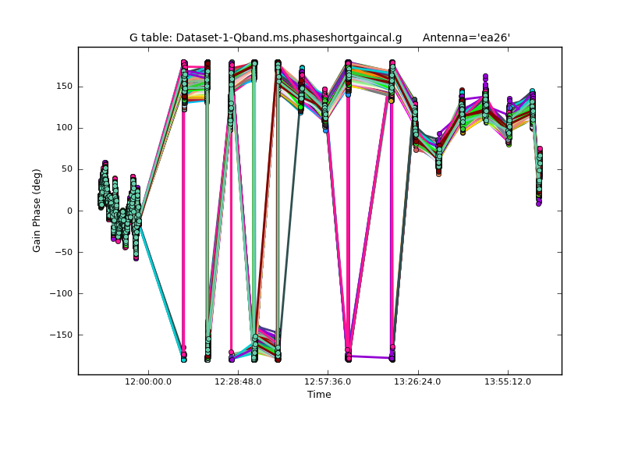The image size is (624, 468).
Task: Select the 13:26:24.0 time tick label
Action: (418, 381)
